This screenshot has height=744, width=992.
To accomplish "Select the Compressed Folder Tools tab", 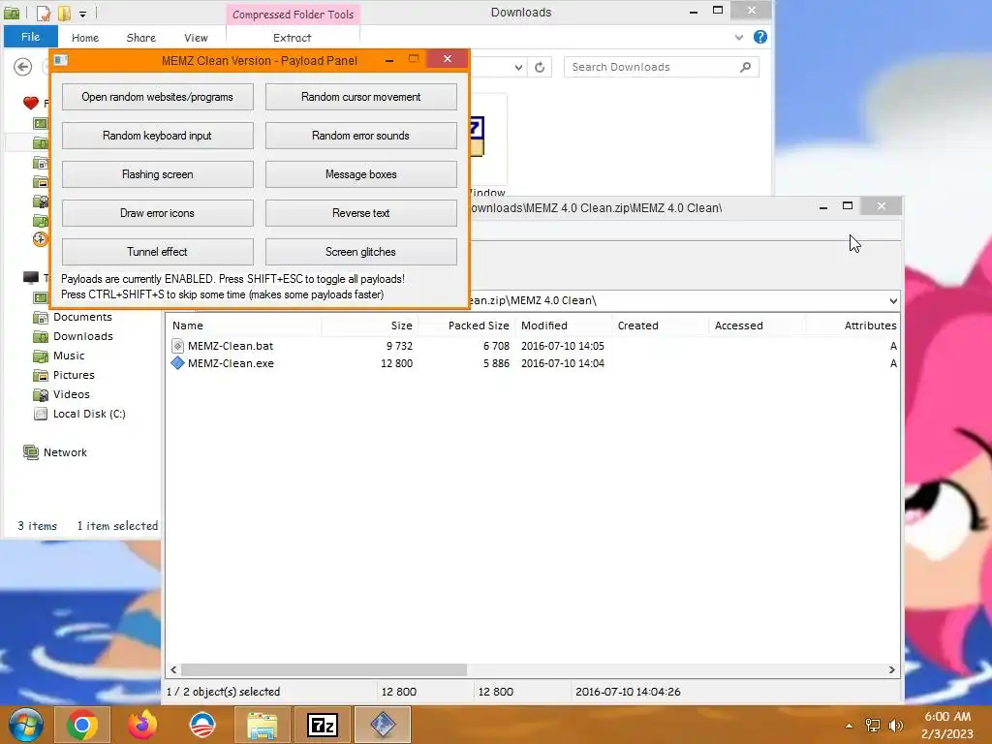I will coord(293,14).
